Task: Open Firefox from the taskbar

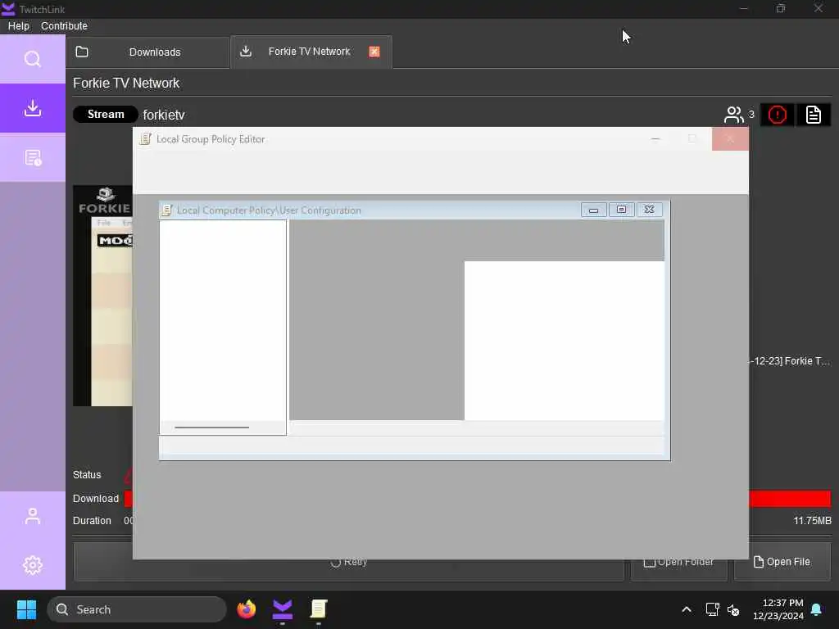Action: (x=246, y=609)
